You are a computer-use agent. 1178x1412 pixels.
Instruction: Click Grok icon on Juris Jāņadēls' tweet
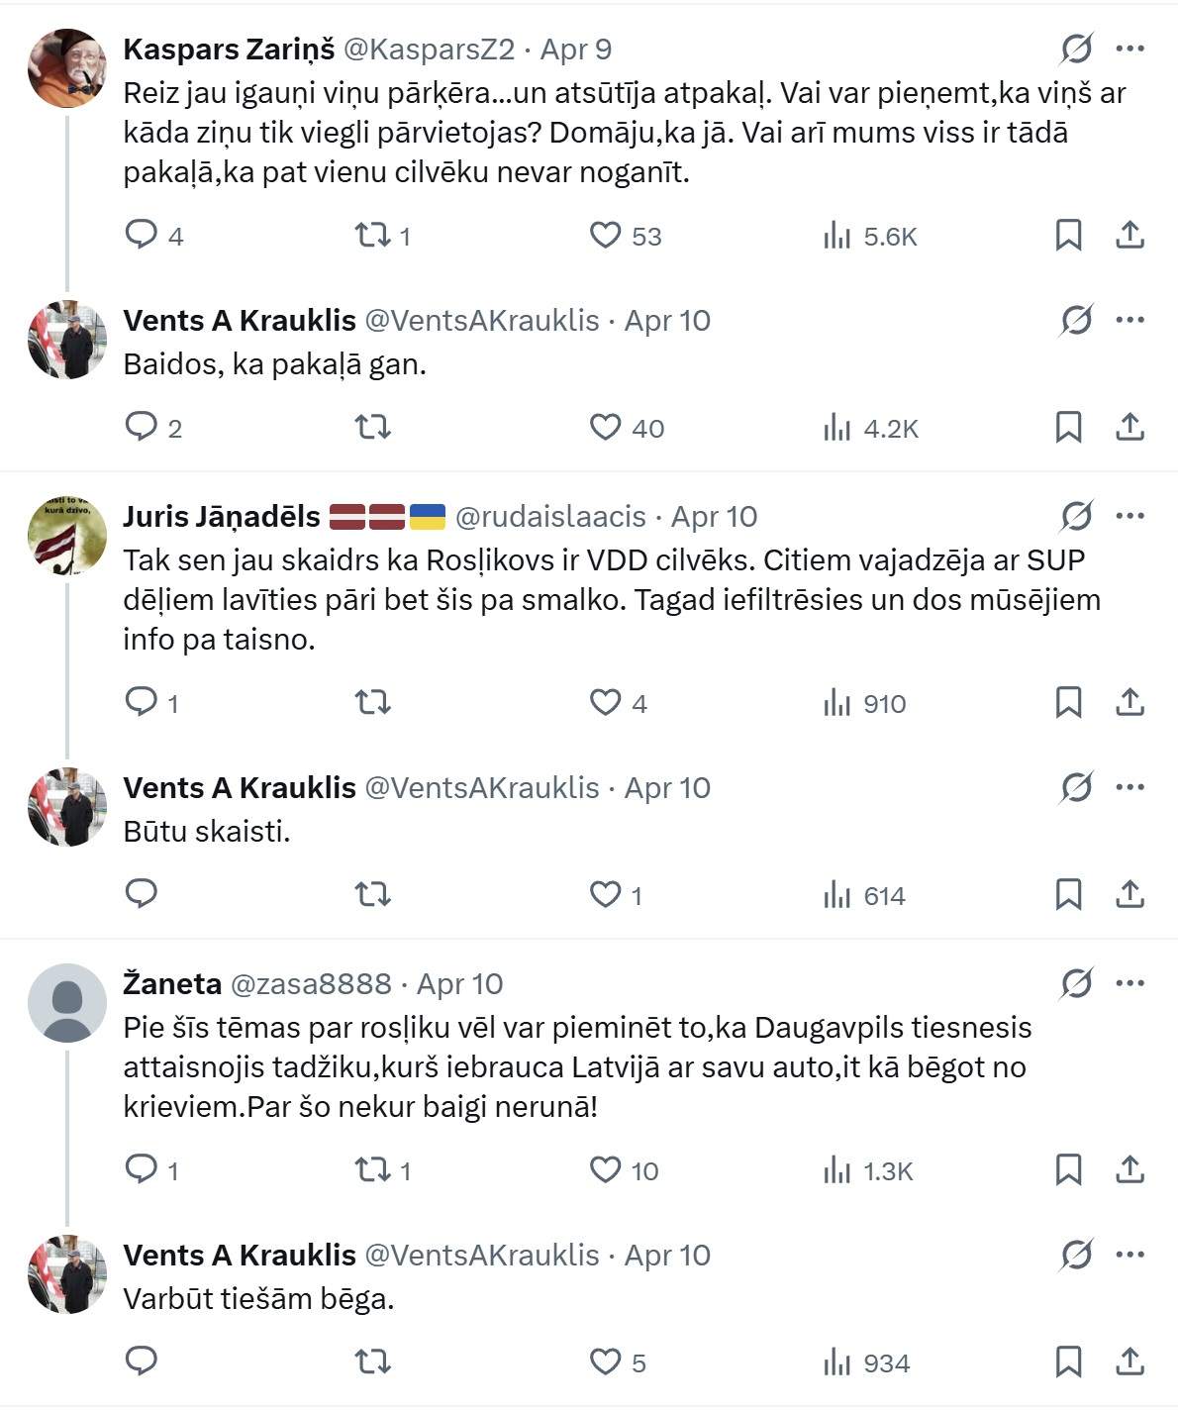(x=1076, y=516)
